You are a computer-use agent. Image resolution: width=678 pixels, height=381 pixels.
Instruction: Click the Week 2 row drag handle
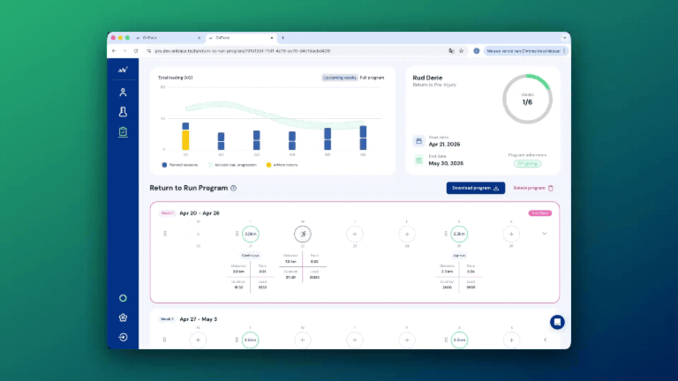(x=165, y=340)
